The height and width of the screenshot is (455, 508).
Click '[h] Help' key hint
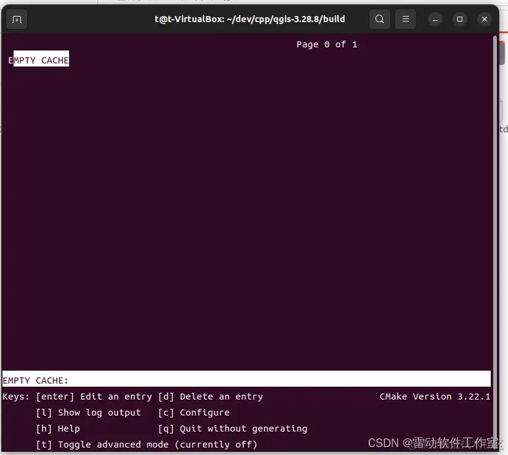(58, 429)
